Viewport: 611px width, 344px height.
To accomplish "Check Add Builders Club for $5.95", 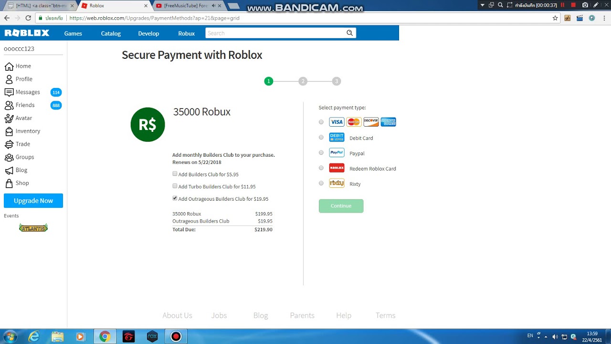I will pos(175,174).
